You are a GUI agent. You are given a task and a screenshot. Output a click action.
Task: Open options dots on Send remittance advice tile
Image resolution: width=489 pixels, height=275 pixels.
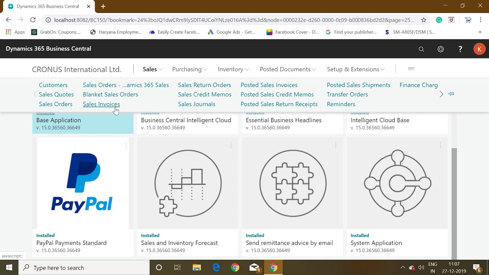[x=335, y=145]
